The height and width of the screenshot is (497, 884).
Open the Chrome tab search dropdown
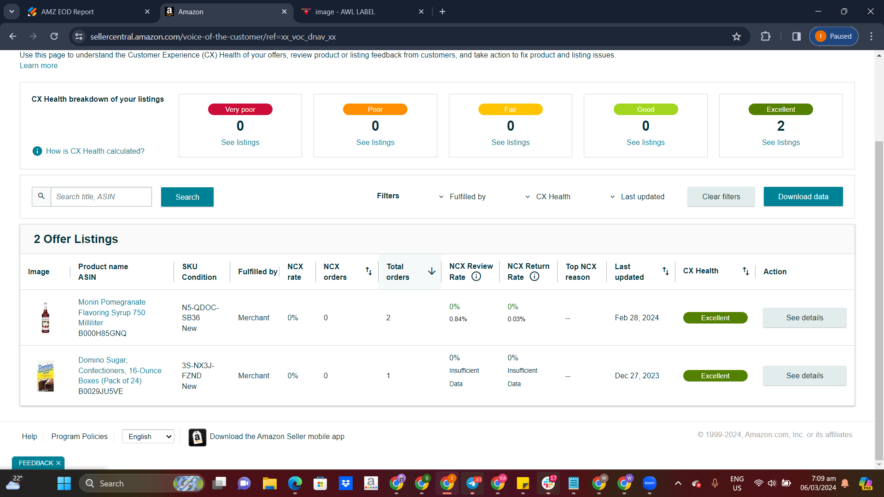[x=12, y=12]
